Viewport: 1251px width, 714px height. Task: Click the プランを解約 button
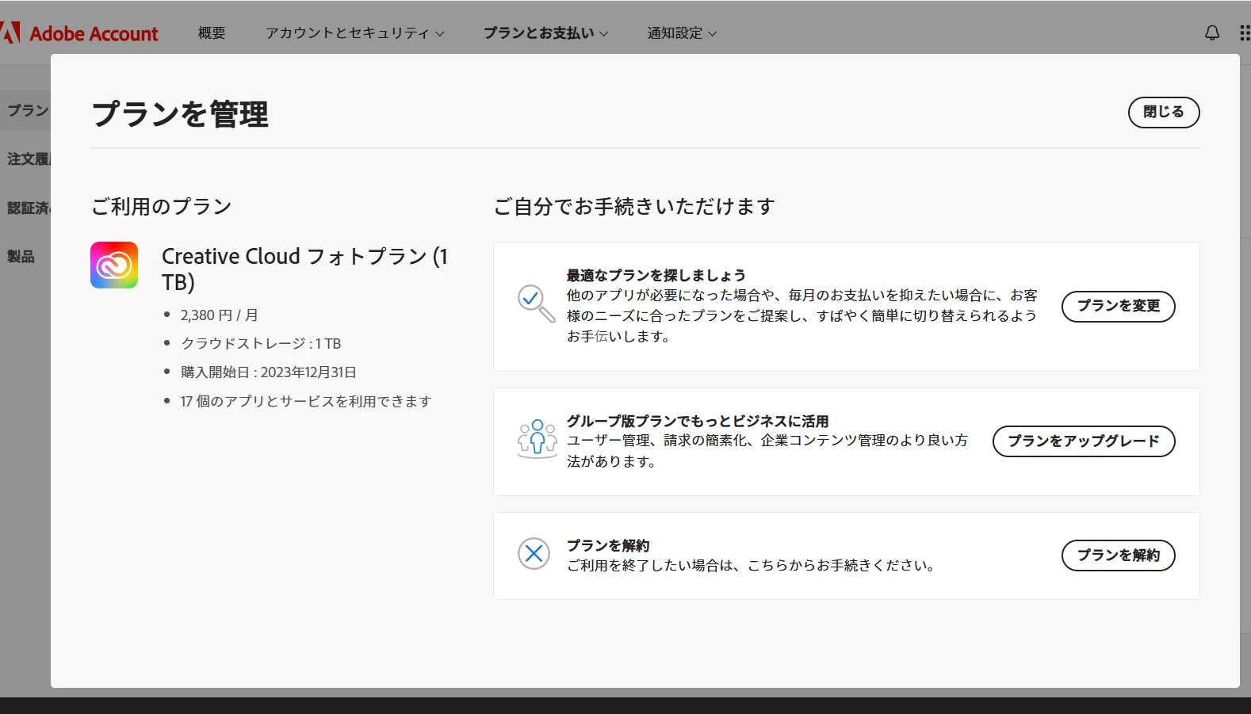(1118, 556)
